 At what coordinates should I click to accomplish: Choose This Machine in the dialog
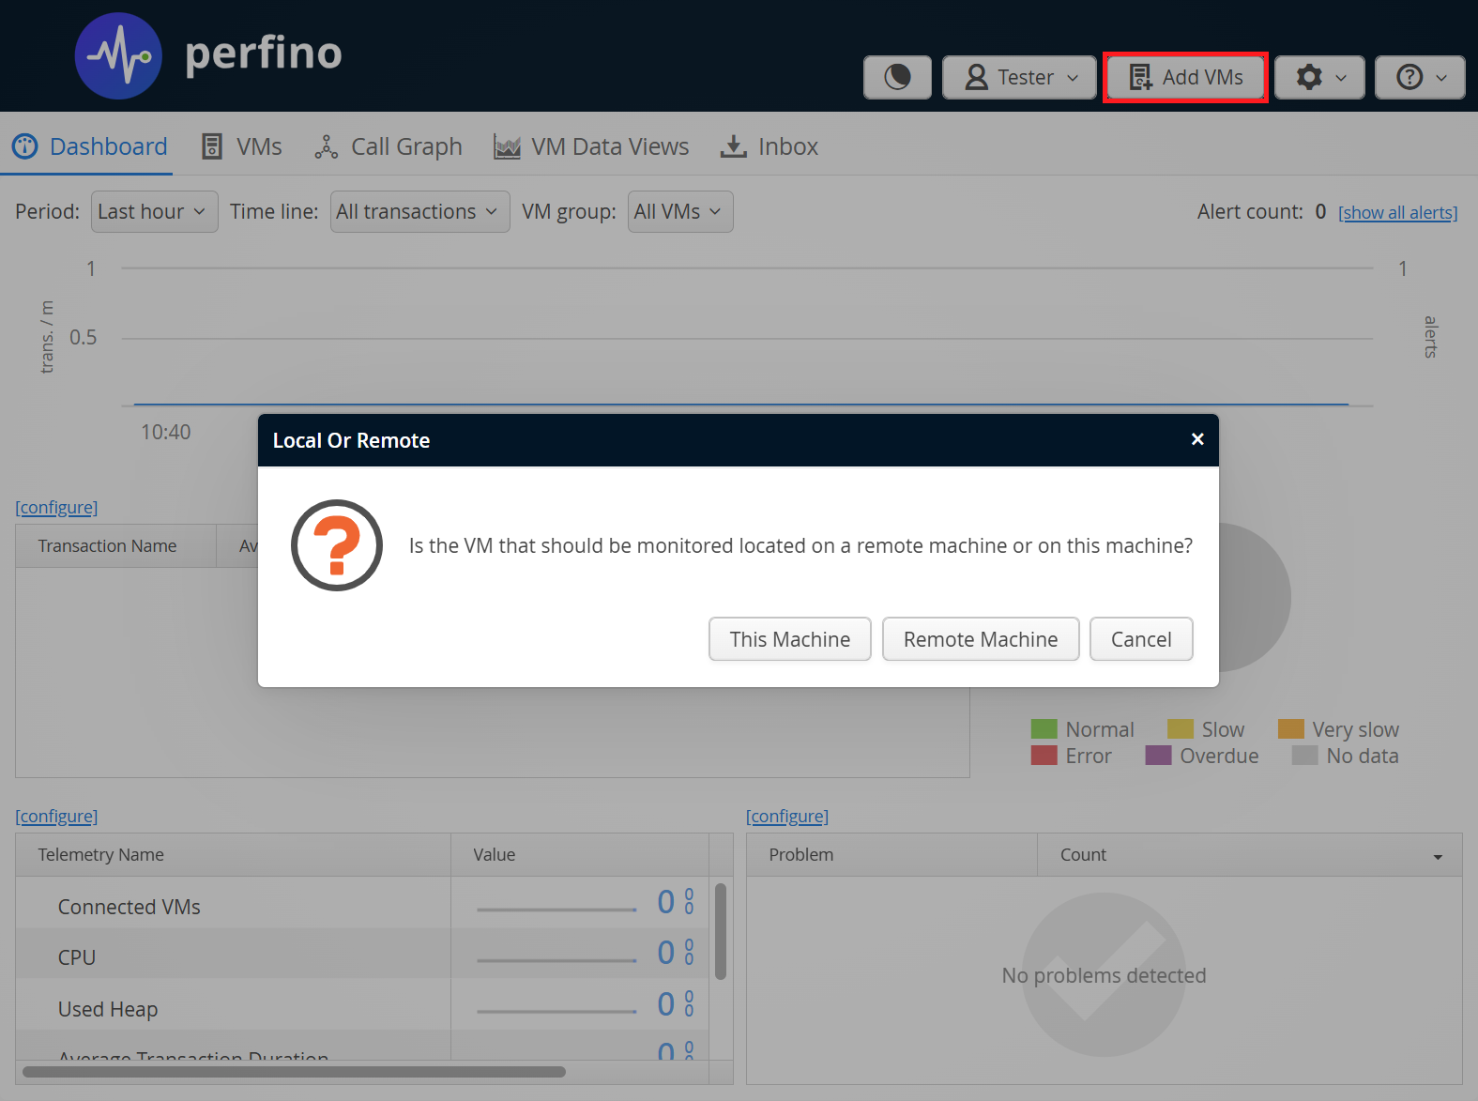(789, 639)
